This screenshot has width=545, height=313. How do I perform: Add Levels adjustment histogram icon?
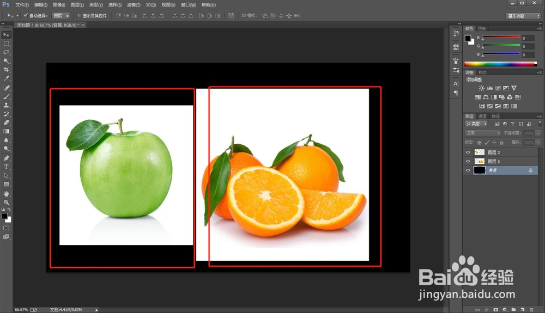(490, 88)
